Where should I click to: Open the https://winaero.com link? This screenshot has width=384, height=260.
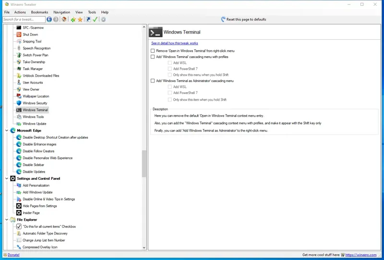pyautogui.click(x=361, y=255)
